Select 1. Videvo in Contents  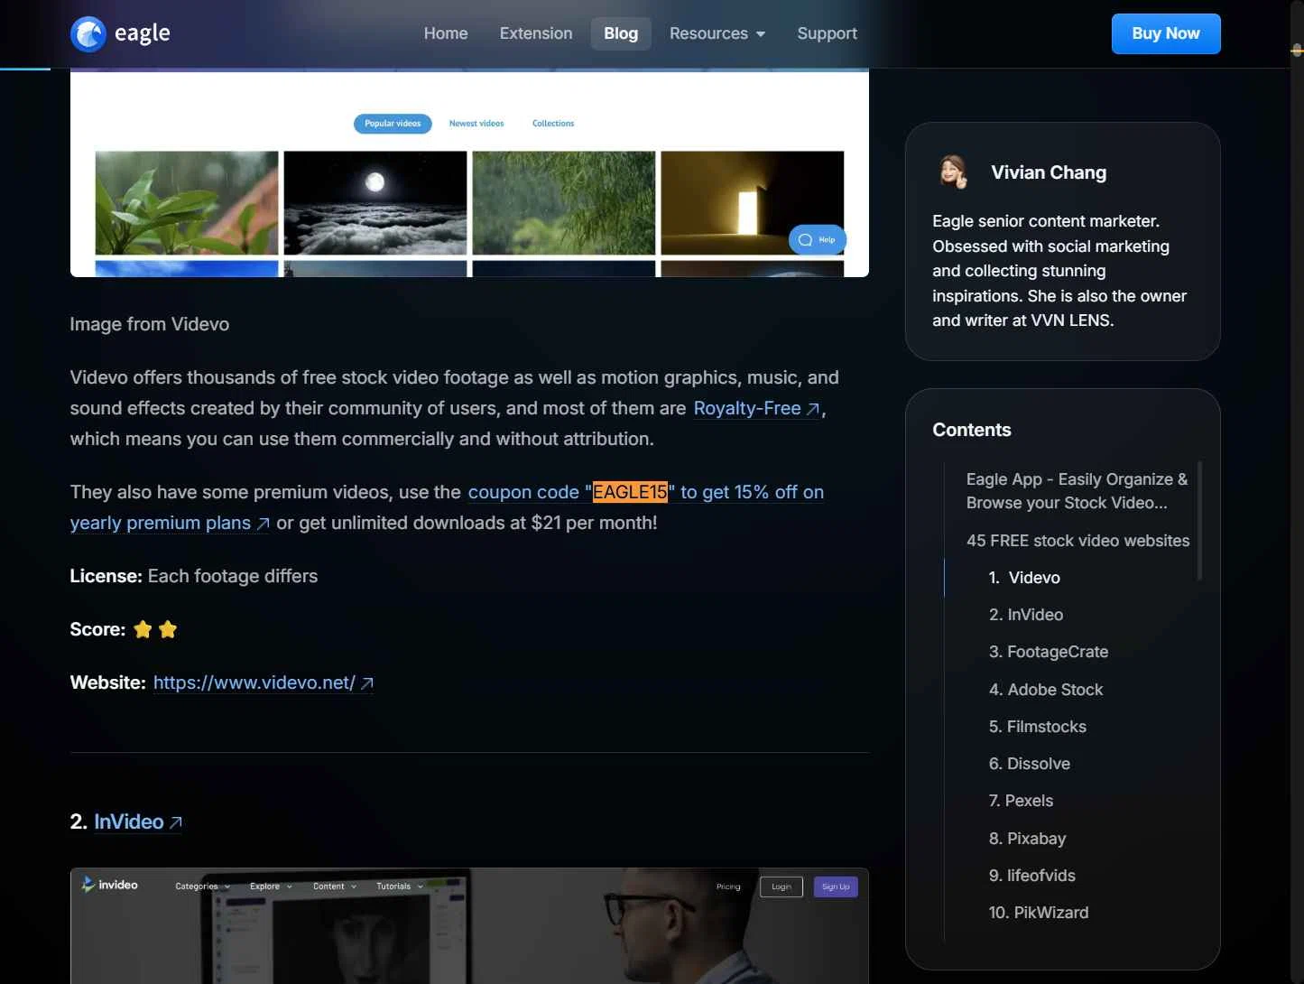(x=1024, y=578)
